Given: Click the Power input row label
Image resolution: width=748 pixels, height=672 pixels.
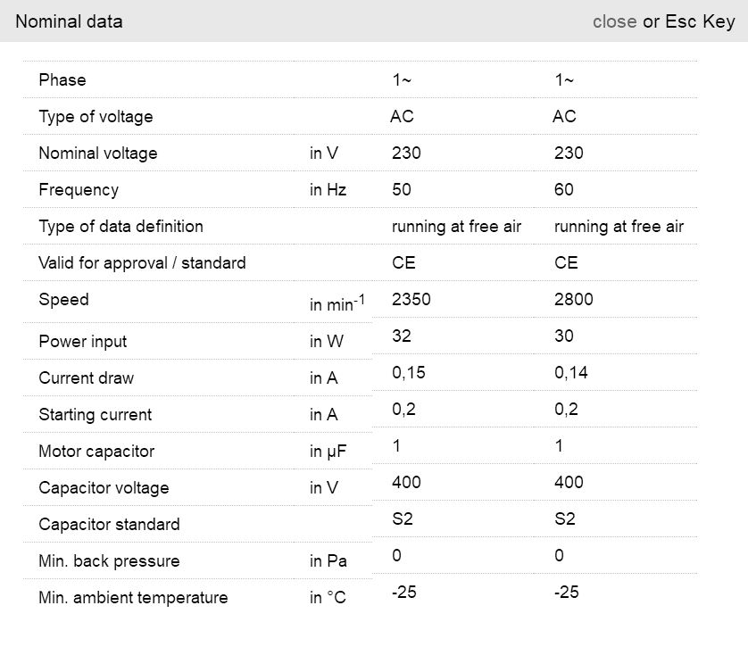Looking at the screenshot, I should click(83, 342).
